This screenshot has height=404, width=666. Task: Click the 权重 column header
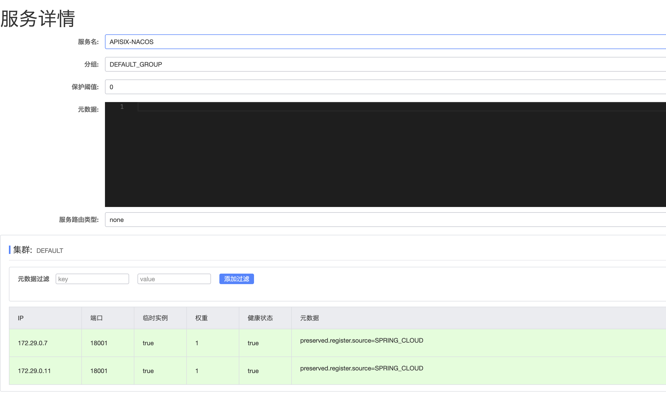201,318
